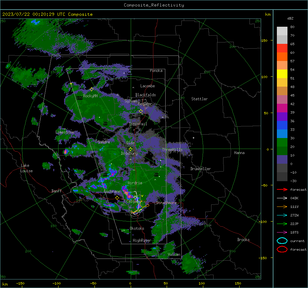
Task: Click the Vulcan town label
Action: [174, 254]
